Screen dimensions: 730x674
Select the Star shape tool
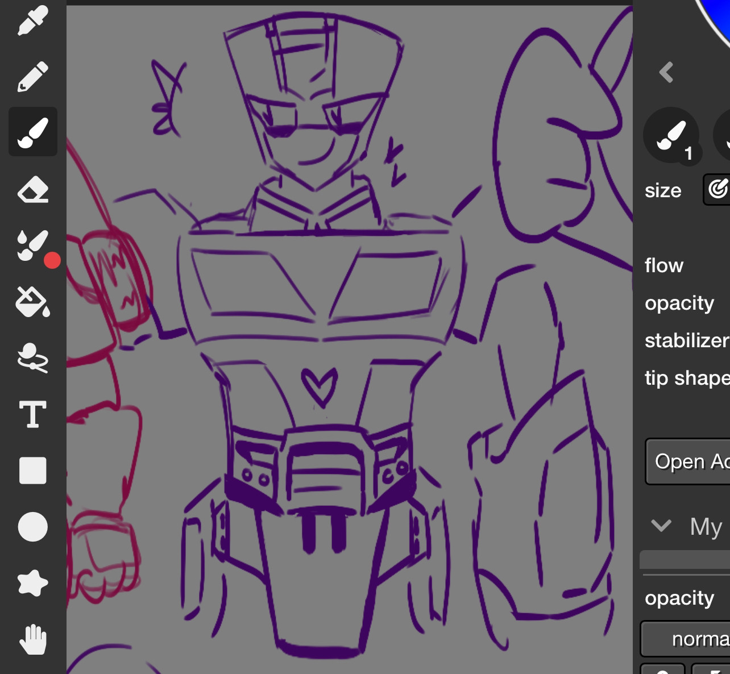[x=33, y=583]
